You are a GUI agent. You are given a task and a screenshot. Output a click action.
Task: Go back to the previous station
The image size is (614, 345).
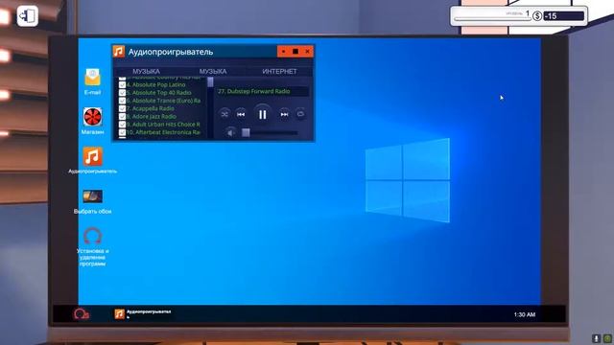tap(241, 114)
